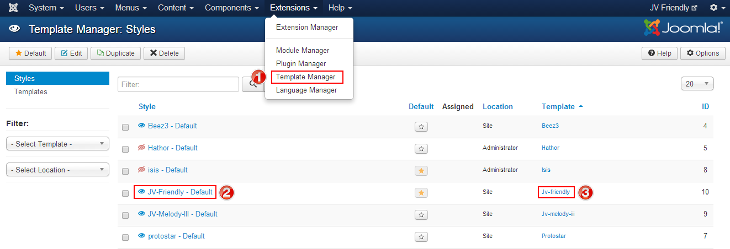The width and height of the screenshot is (730, 249).
Task: Preview the protostar - Default style eye icon
Action: (x=141, y=236)
